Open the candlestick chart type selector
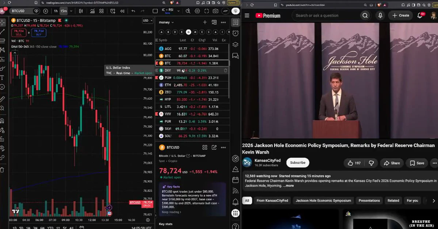Viewport: 438px width, 229px height. pyautogui.click(x=81, y=11)
